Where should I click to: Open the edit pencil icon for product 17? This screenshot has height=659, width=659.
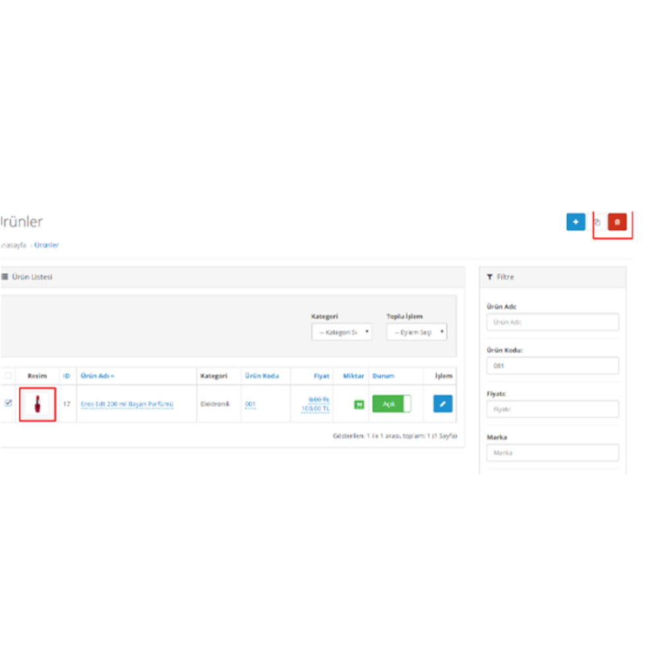[442, 403]
